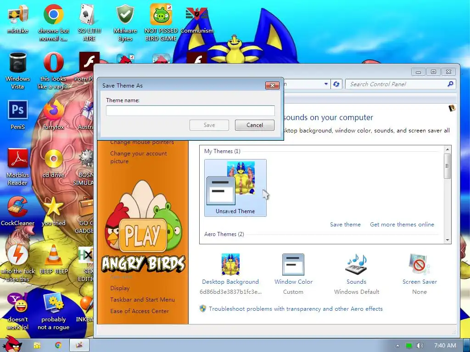Click the Save button in dialog
Image resolution: width=470 pixels, height=352 pixels.
[x=209, y=125]
